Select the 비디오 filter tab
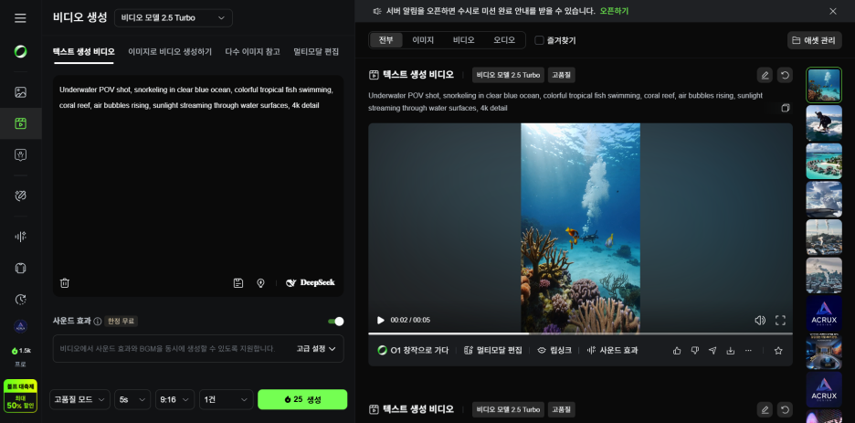The image size is (855, 423). click(x=463, y=40)
